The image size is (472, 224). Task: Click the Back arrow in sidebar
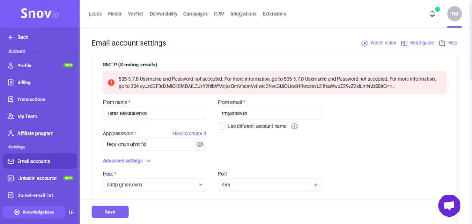point(11,37)
